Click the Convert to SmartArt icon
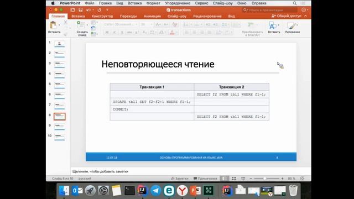Screen dimensions: 354x199 click(x=251, y=25)
